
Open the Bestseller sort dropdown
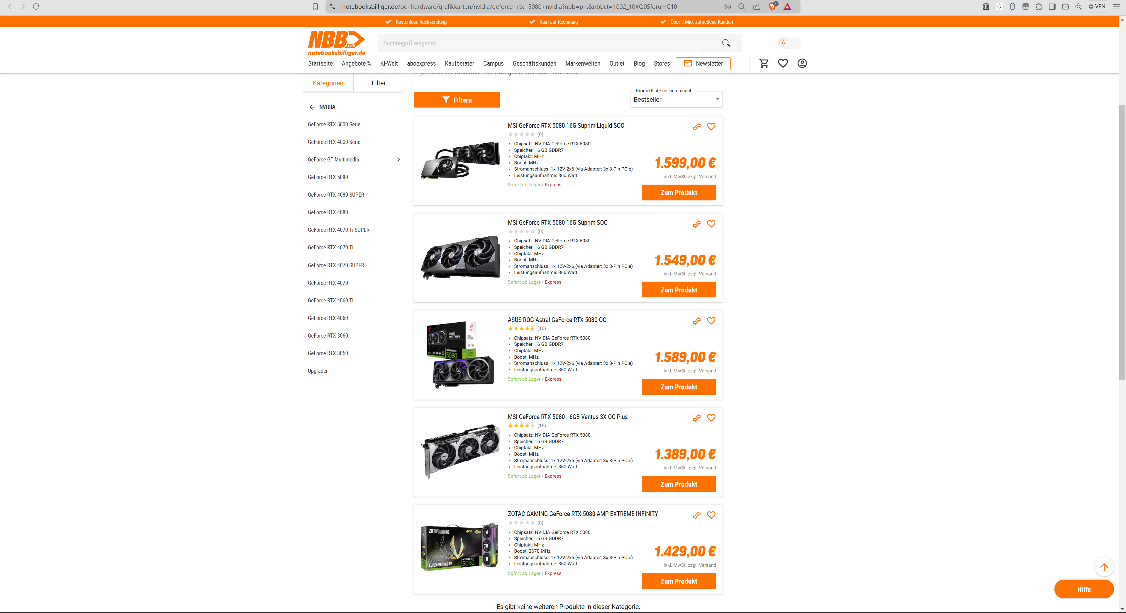[676, 100]
